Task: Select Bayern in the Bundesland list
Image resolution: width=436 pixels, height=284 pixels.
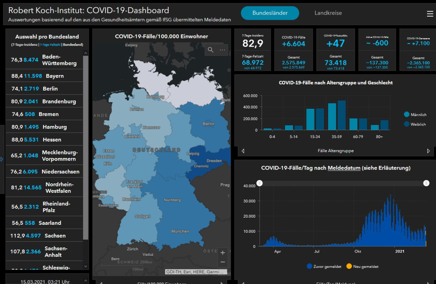Action: (44, 76)
